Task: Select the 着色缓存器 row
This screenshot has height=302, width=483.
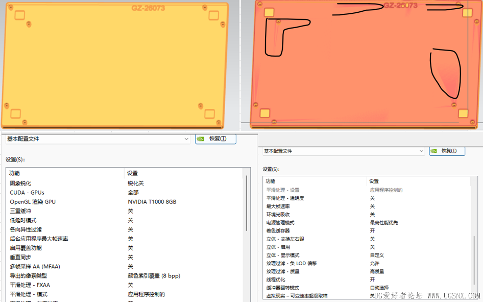Action: coord(367,231)
